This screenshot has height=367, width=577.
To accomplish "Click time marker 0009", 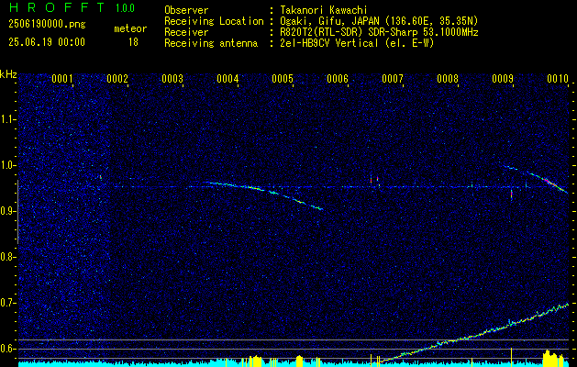I will point(503,78).
